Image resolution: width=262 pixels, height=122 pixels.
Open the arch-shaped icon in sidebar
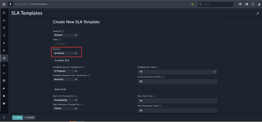pos(4,66)
